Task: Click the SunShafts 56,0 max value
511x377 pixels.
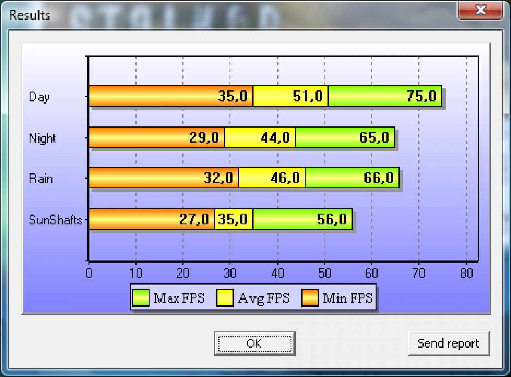Action: (332, 219)
